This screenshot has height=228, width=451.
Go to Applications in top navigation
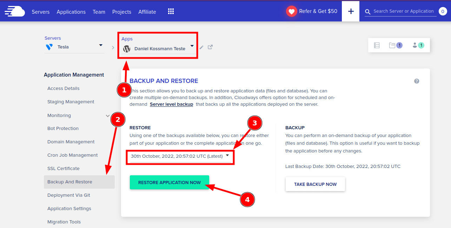coord(71,12)
